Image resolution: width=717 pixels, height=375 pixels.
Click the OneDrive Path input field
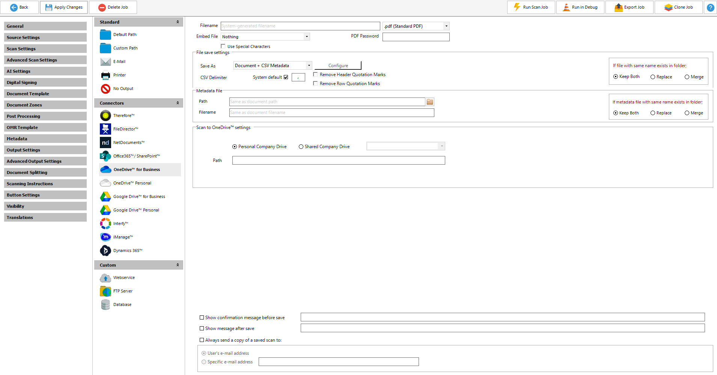tap(338, 160)
